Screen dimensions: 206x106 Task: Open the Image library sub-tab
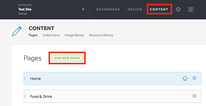(74, 35)
